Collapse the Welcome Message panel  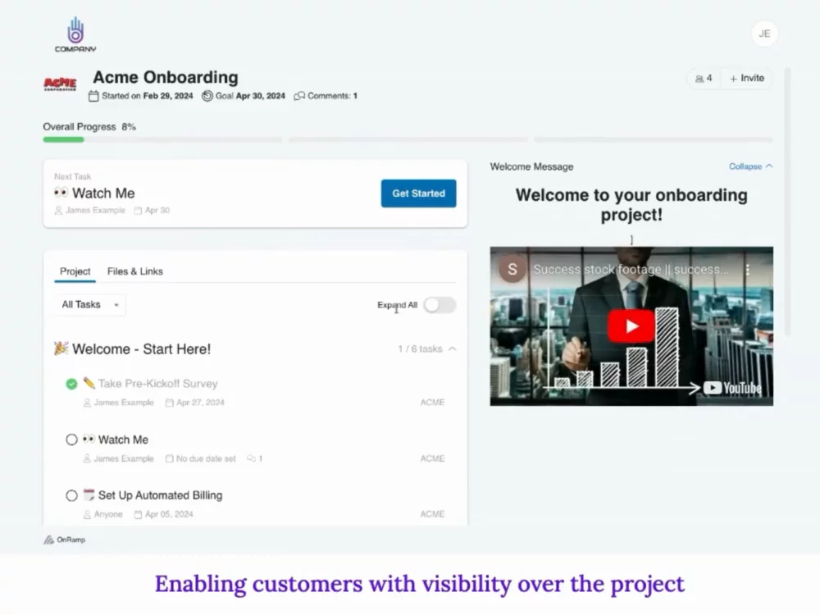click(750, 166)
